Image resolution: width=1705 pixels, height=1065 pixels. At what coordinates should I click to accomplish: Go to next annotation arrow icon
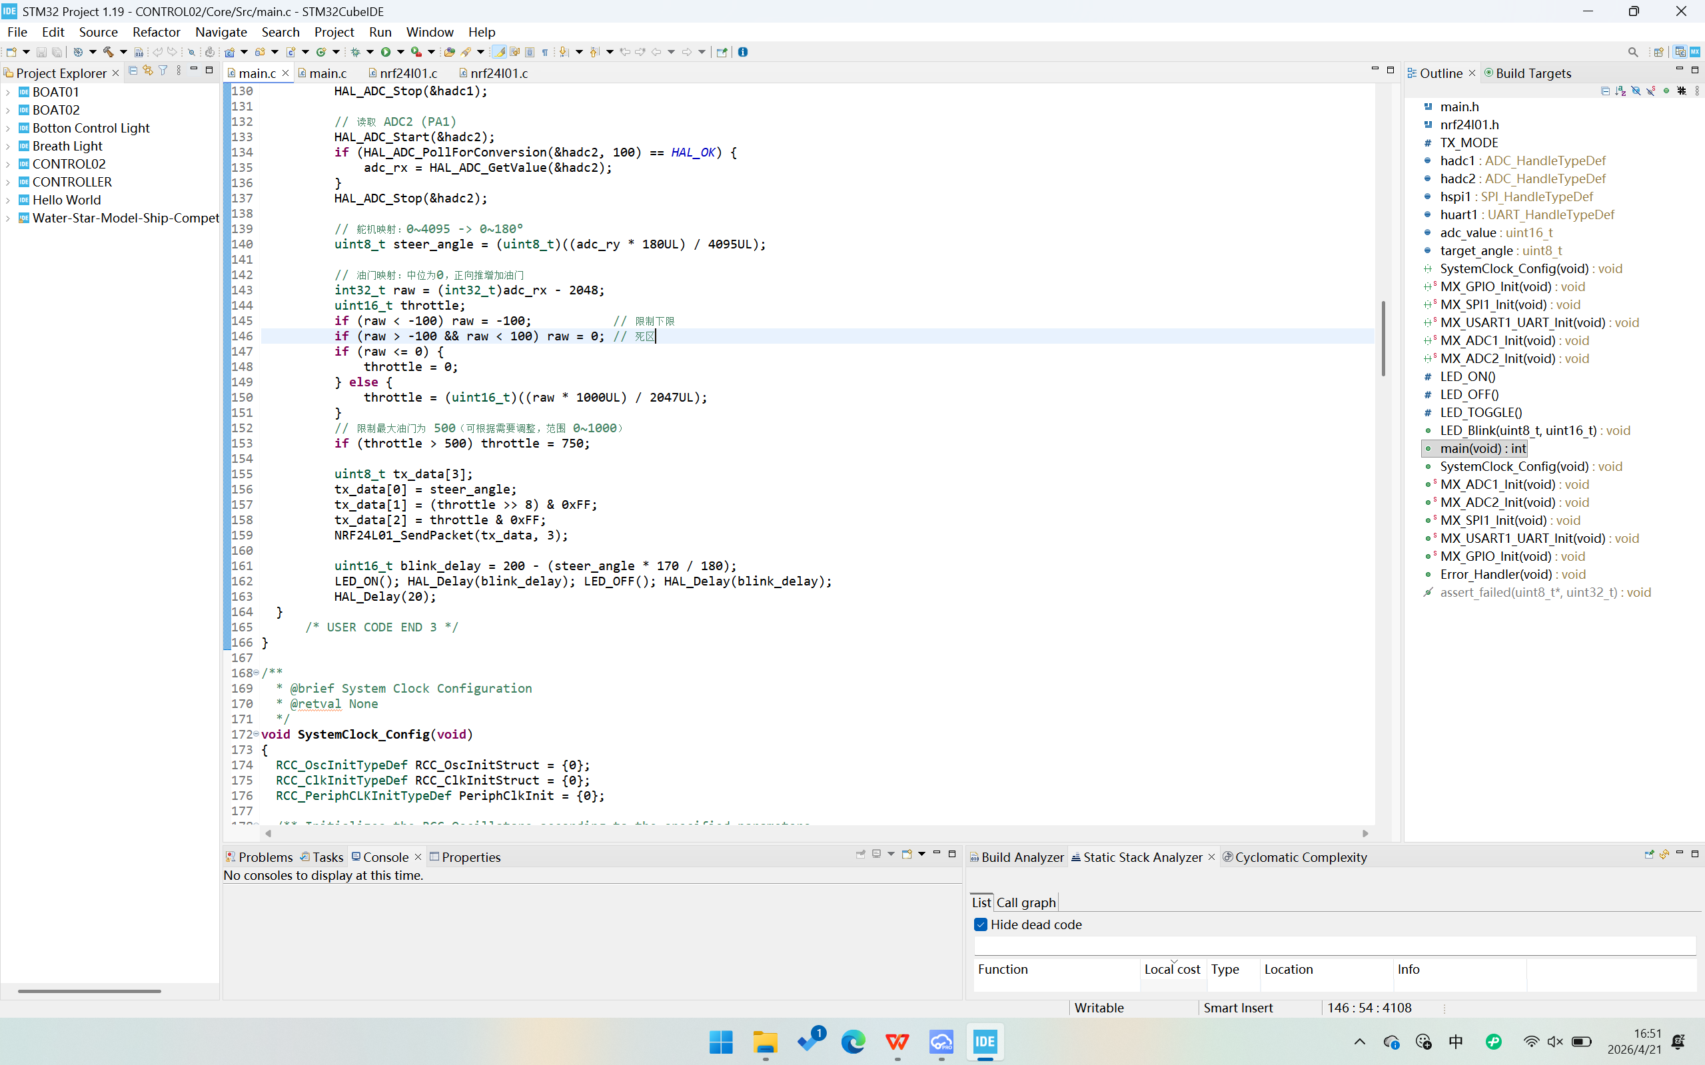564,52
